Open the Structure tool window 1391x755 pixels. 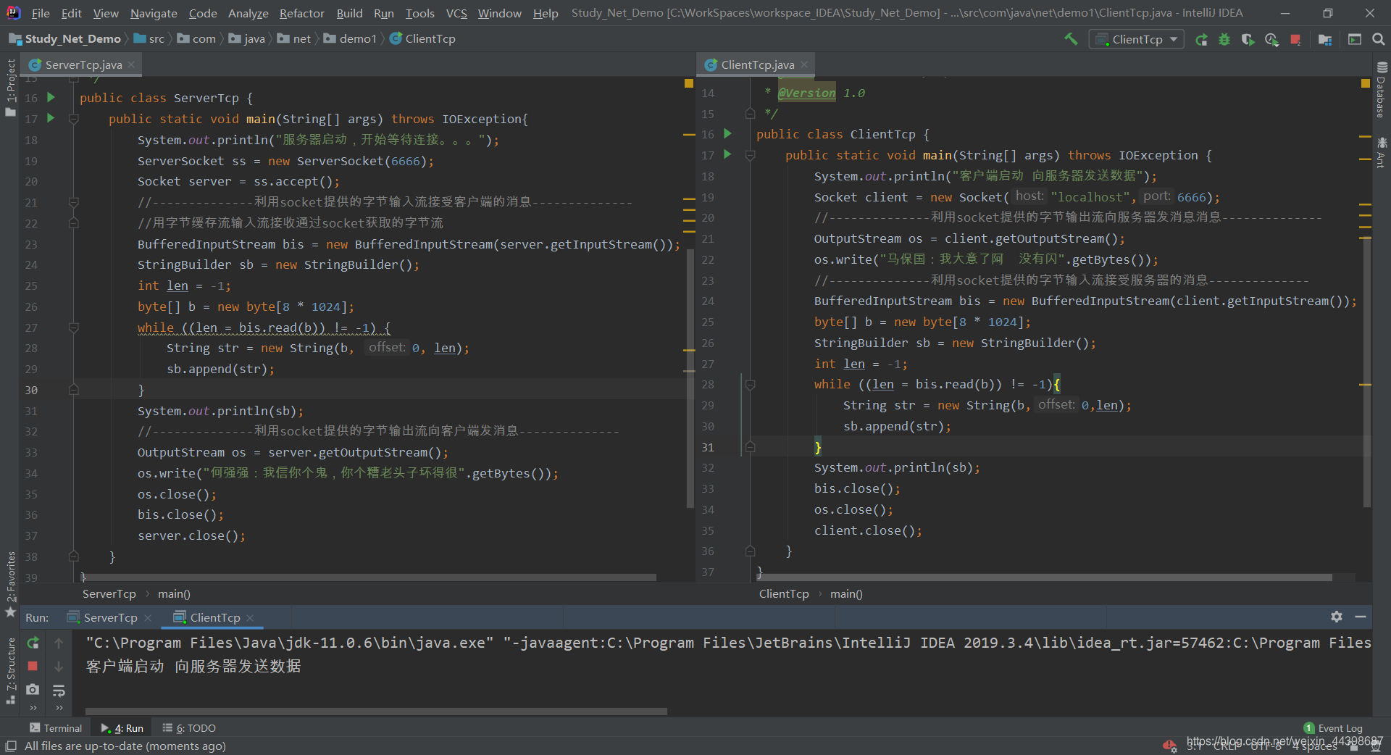[10, 670]
